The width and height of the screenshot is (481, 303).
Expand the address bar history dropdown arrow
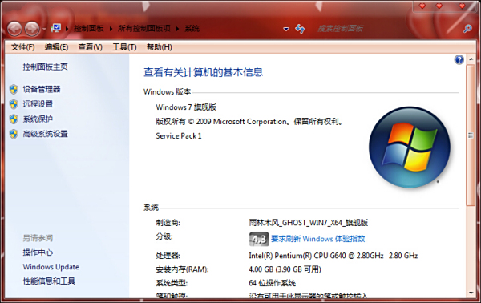[286, 29]
